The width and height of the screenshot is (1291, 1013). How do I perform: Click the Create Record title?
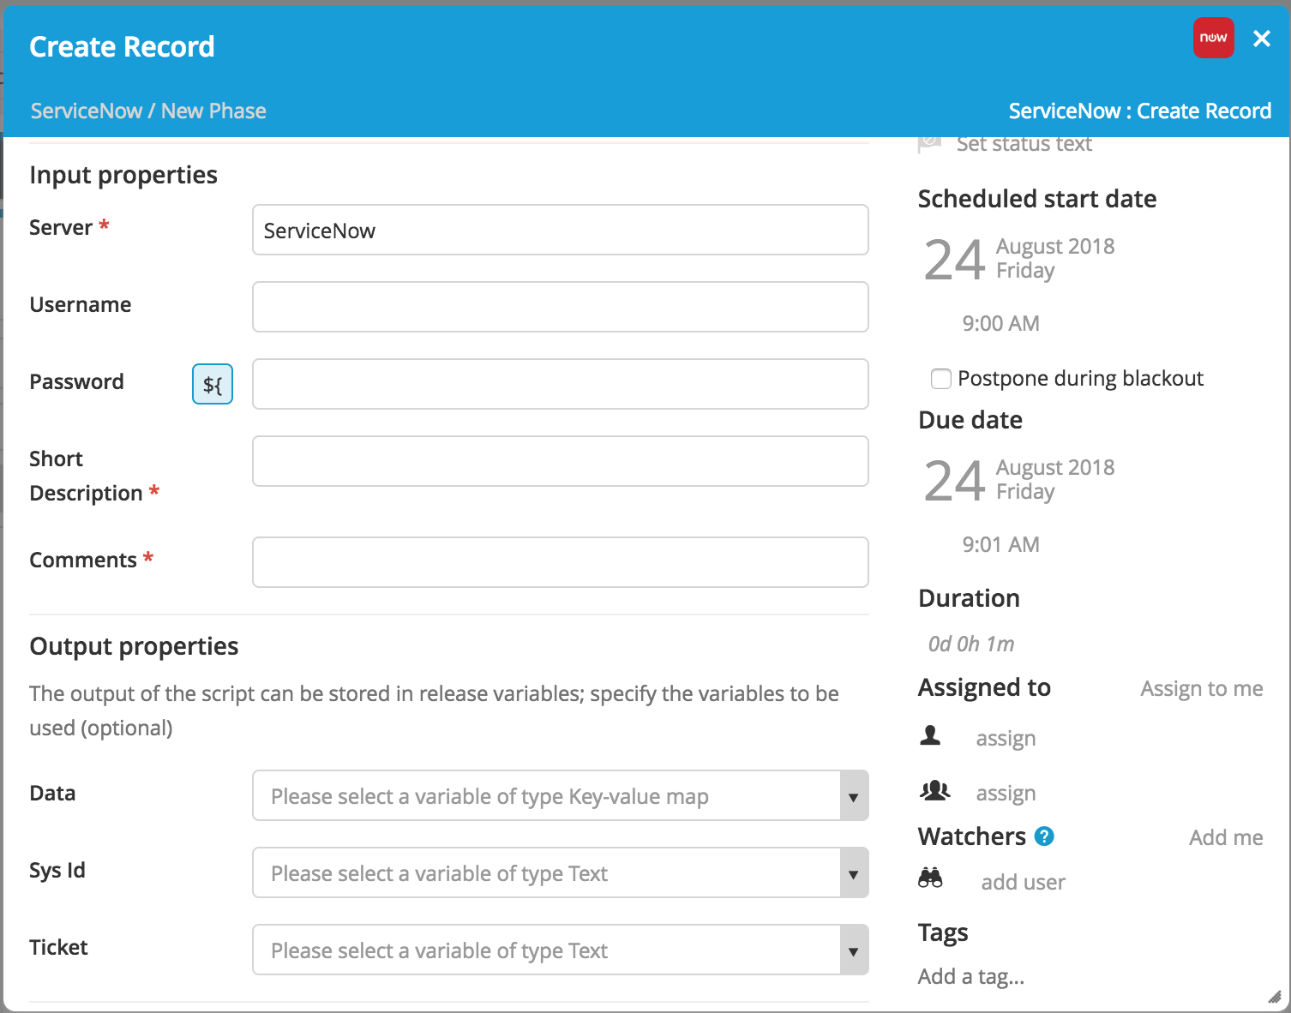click(122, 46)
